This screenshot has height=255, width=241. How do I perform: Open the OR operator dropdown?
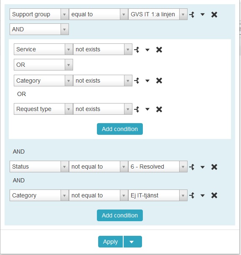43,65
